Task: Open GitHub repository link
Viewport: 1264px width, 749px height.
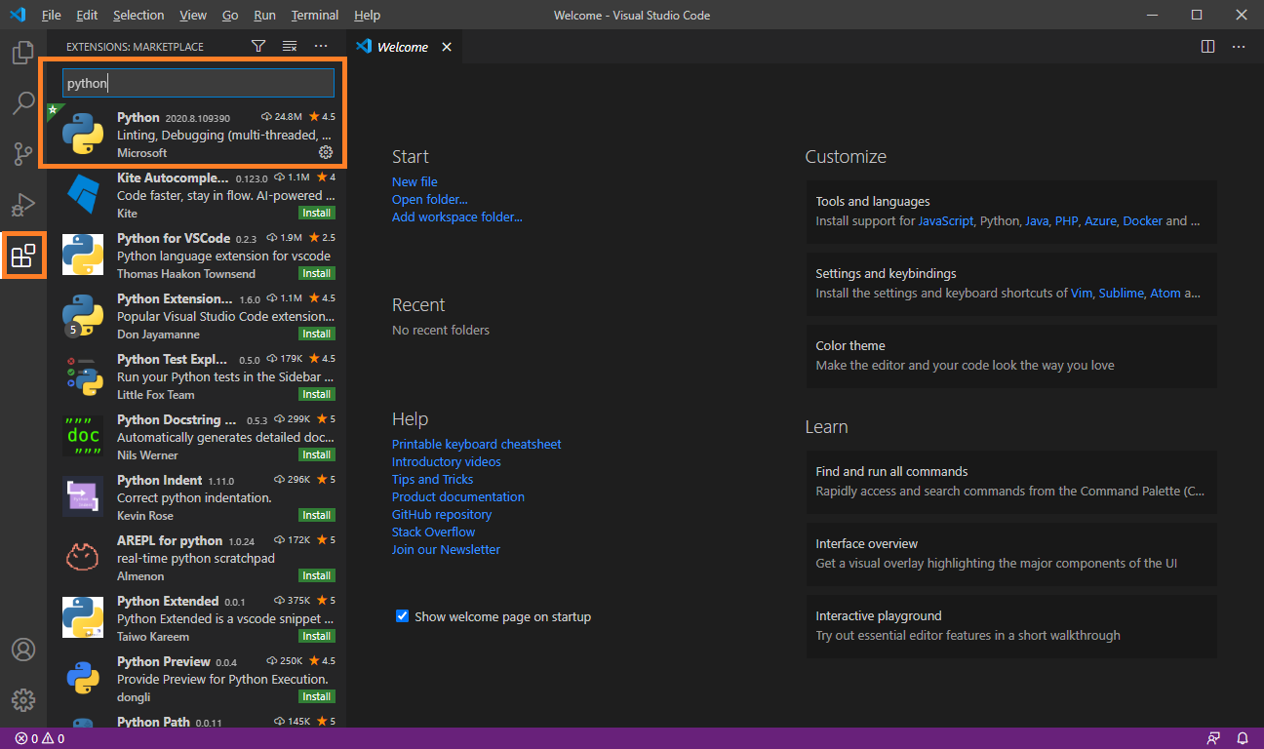Action: 442,514
